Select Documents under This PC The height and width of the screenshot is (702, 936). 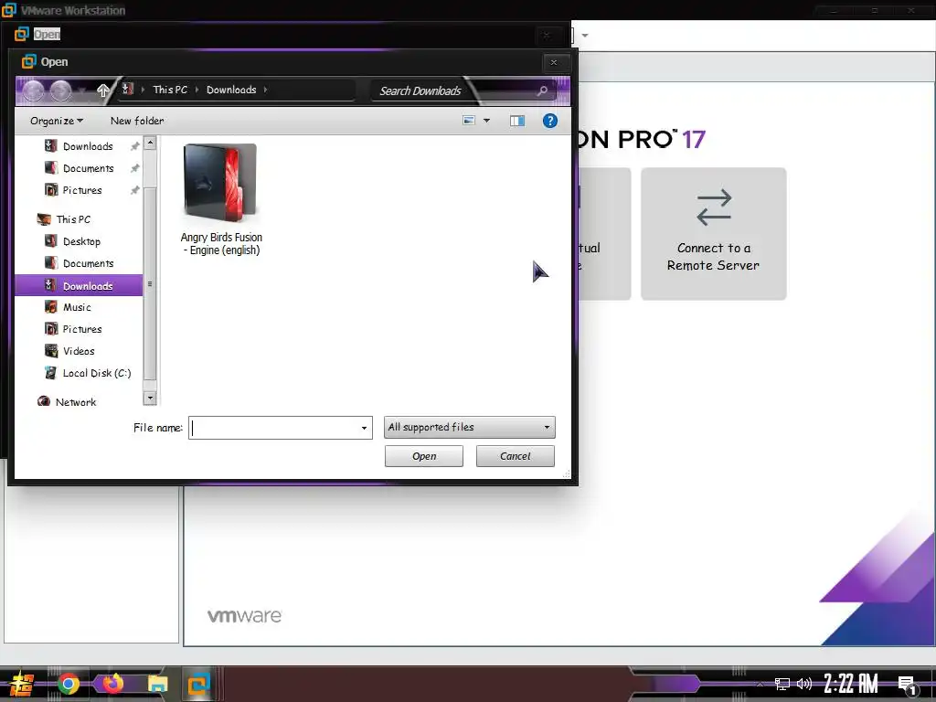pos(89,264)
